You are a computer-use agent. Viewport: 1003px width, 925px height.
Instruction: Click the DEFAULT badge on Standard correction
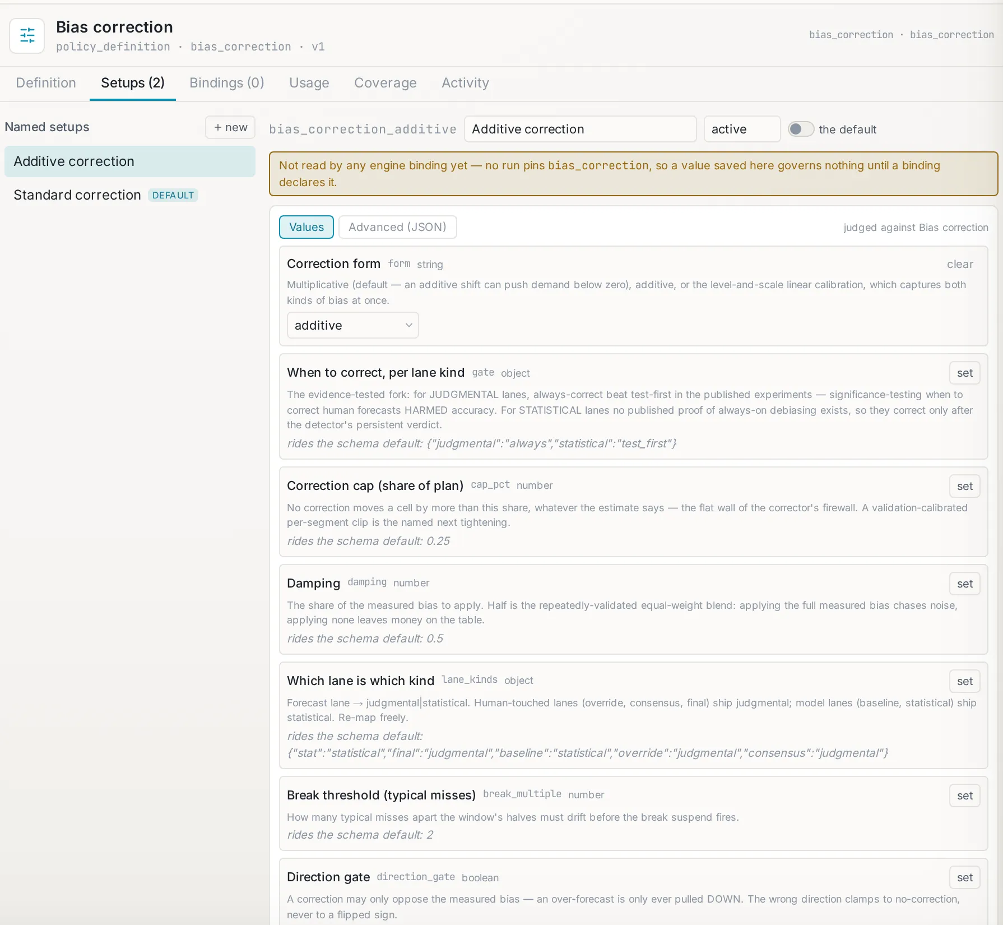point(173,195)
